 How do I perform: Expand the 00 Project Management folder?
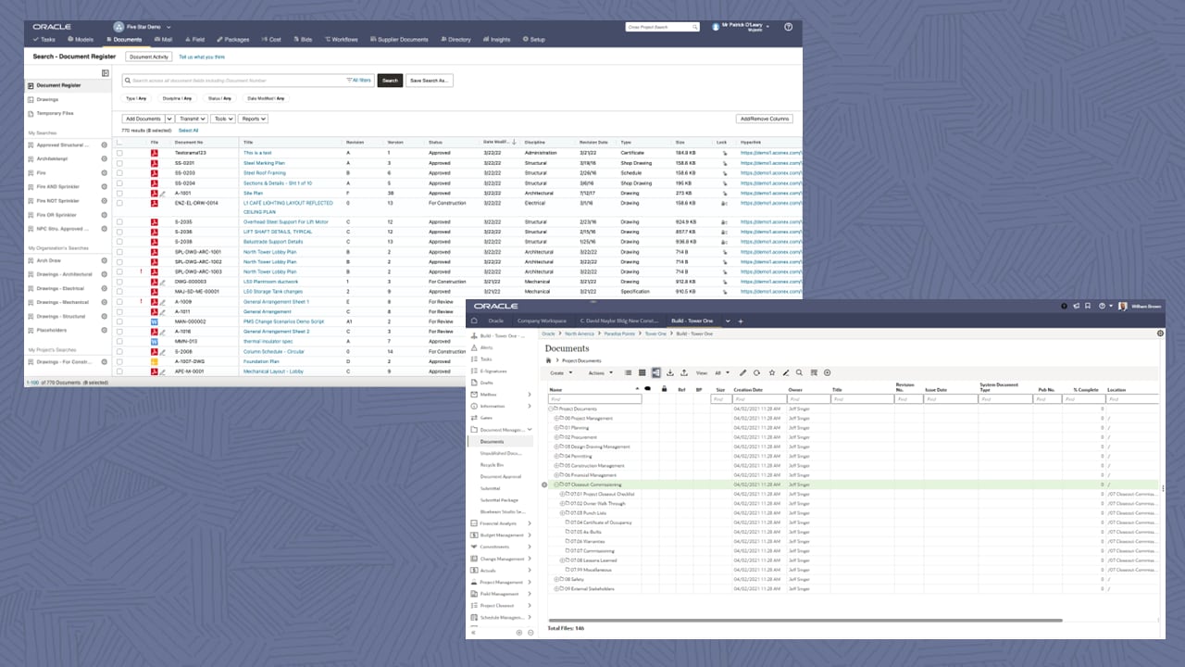[557, 418]
